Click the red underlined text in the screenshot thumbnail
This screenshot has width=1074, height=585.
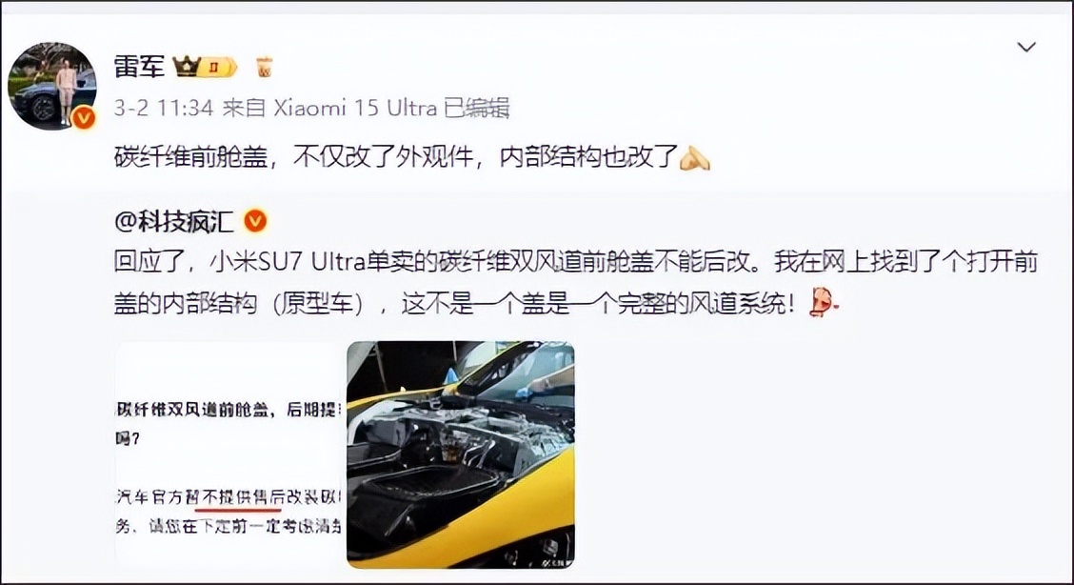[238, 498]
